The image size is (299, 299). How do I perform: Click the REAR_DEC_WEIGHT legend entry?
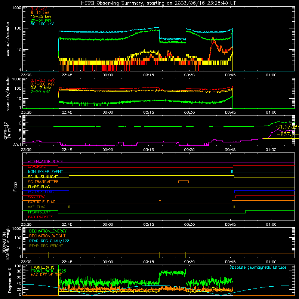click(46, 246)
